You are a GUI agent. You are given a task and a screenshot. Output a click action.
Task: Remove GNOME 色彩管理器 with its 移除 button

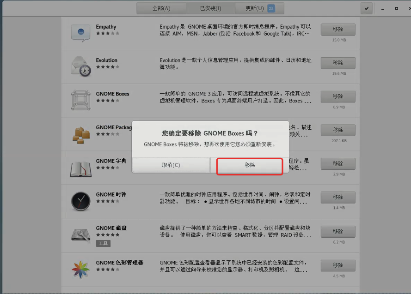(338, 265)
